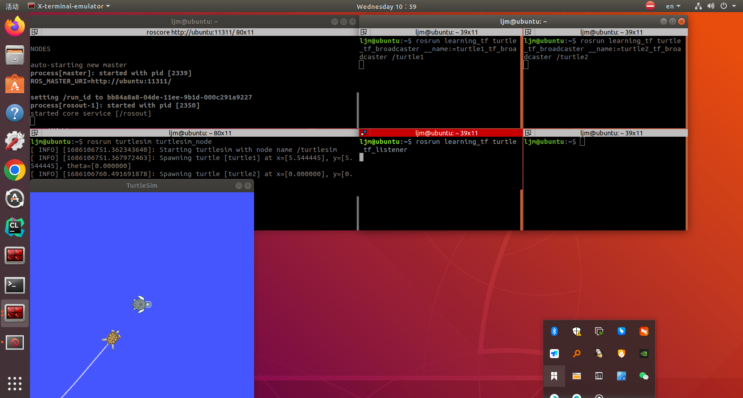
Task: Click 'roscore http://ubuntu:11311/ 80x11' pane title
Action: tap(200, 32)
